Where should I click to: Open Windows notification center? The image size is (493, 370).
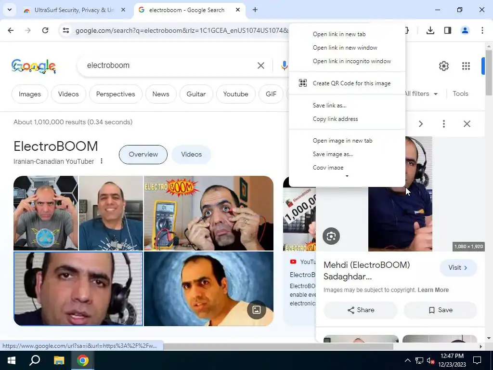click(477, 360)
